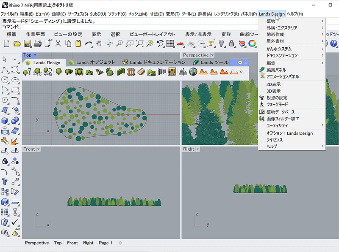Cut selection with the scissors icon

pos(58,43)
